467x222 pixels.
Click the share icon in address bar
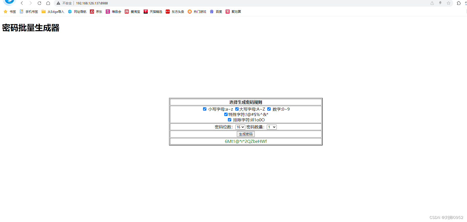432,3
